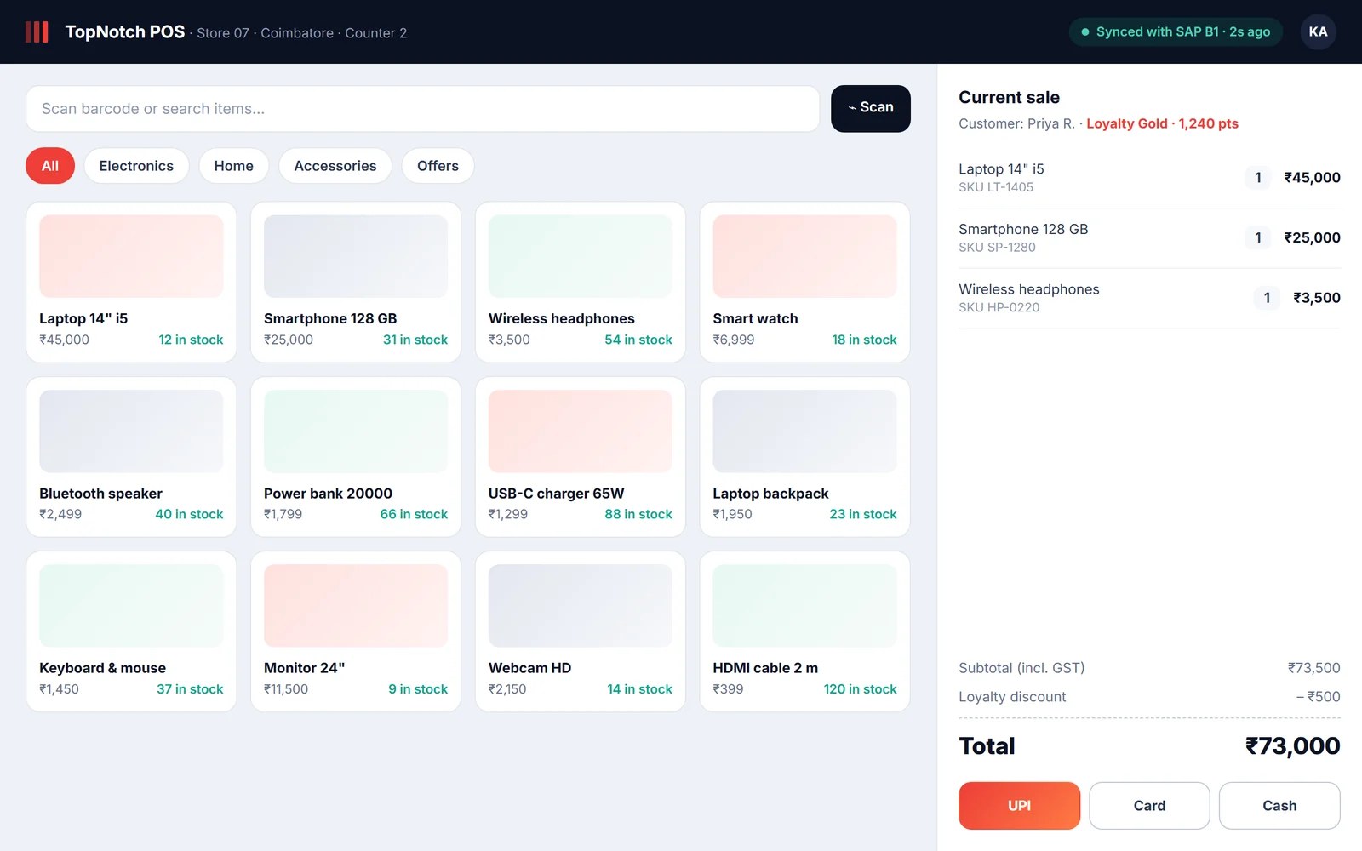Click the Synced with SAP B1 status badge
The width and height of the screenshot is (1362, 851).
tap(1176, 31)
